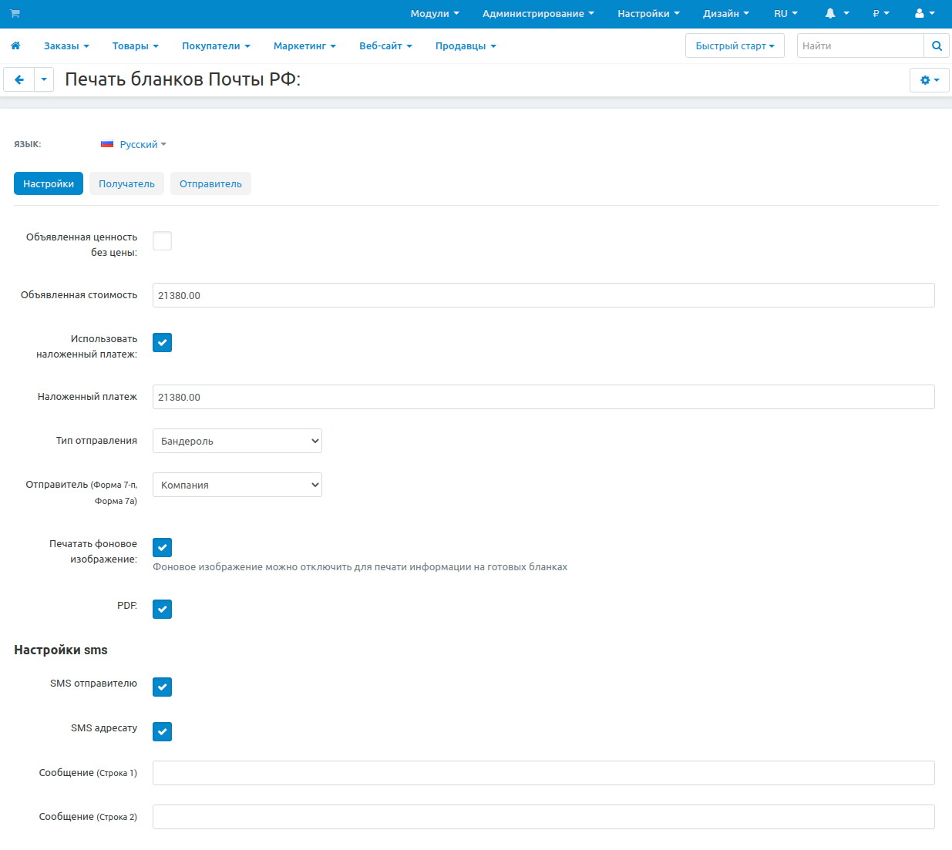Disable the PDF checkbox

coord(162,609)
